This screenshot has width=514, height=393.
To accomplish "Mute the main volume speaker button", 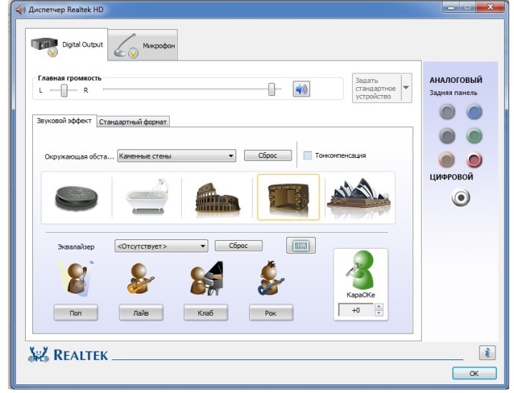I will pos(301,89).
